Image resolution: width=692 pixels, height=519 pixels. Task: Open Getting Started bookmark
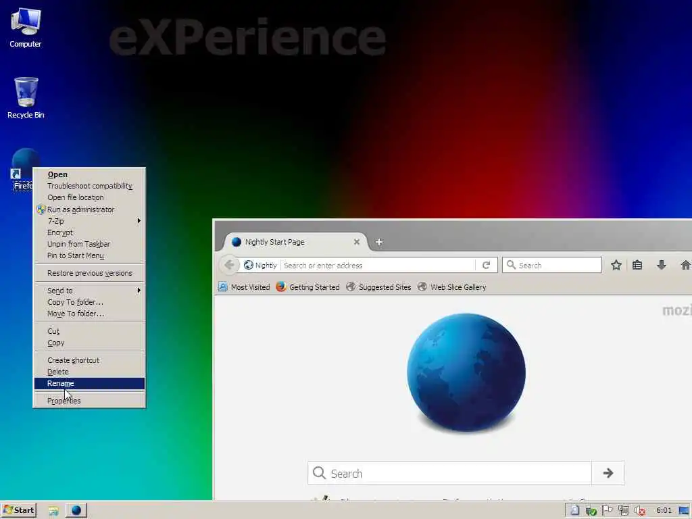pos(307,287)
